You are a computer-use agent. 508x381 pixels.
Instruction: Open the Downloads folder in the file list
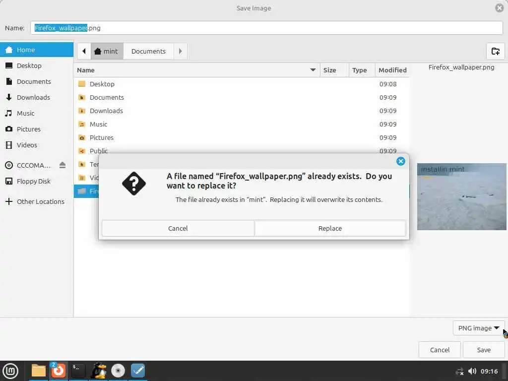pos(242,111)
